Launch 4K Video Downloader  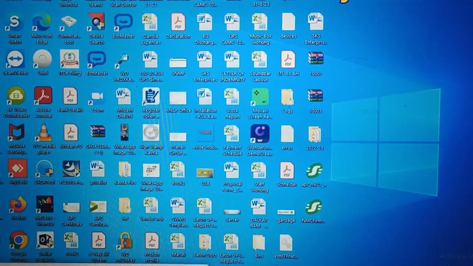point(16,96)
